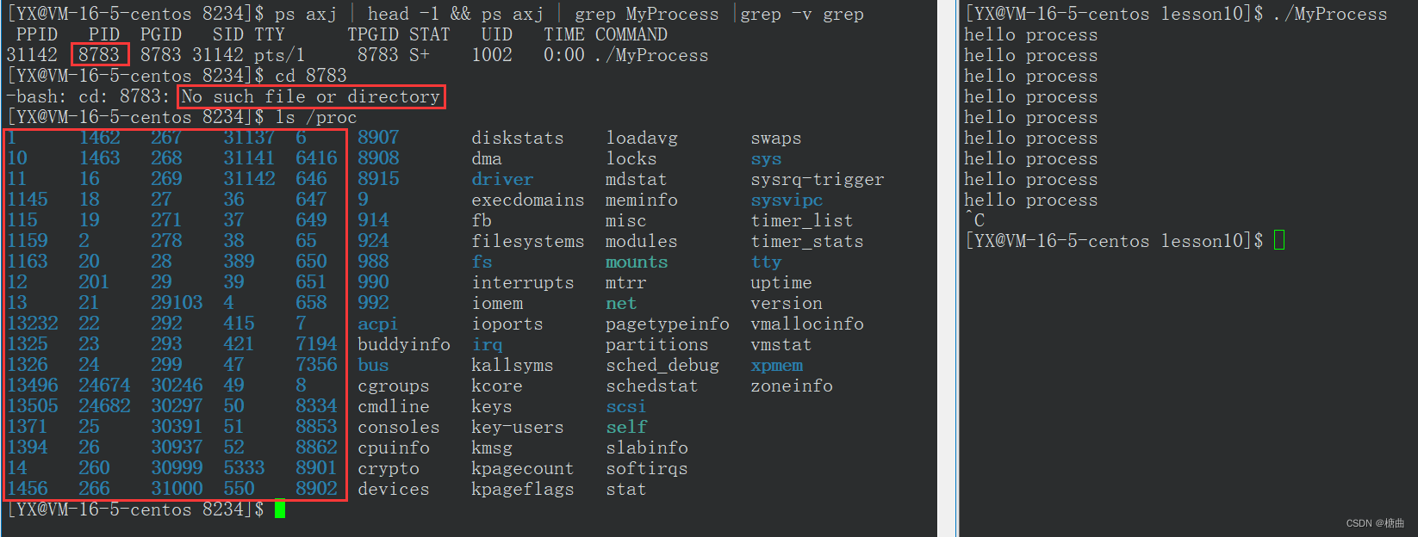Click the red-boxed PID value 8783

tap(99, 55)
